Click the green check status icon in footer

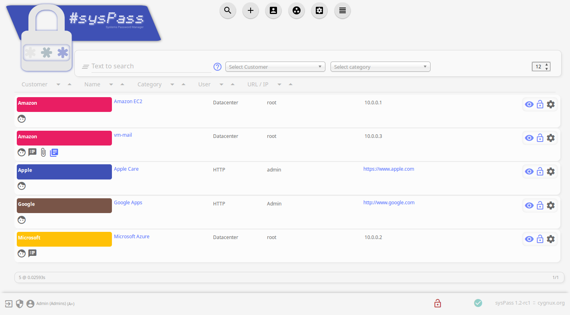click(x=478, y=303)
